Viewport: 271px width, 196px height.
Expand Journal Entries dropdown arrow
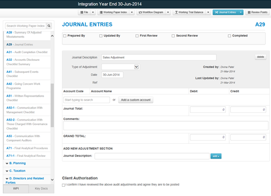241,12
